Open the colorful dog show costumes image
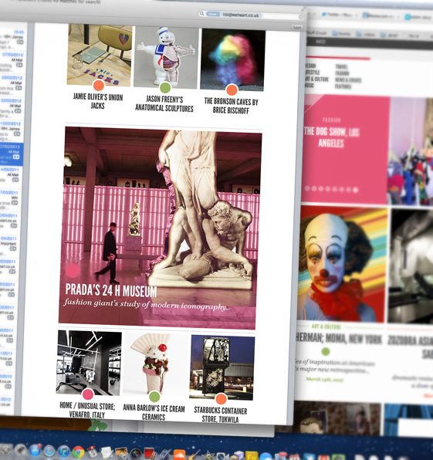This screenshot has height=460, width=433. tap(411, 151)
